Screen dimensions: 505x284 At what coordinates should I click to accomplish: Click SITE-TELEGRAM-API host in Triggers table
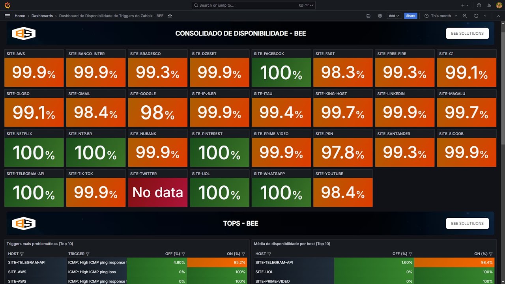[x=27, y=262]
